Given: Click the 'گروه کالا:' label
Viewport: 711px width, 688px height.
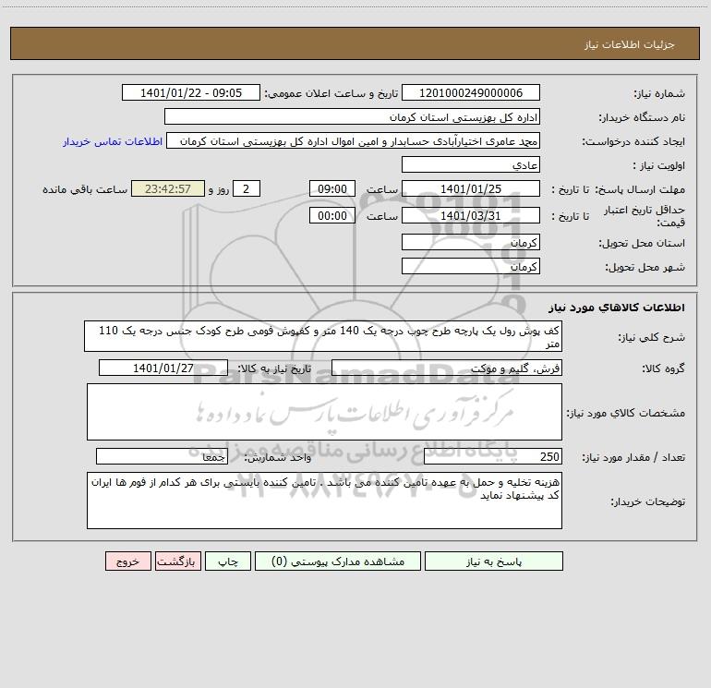Looking at the screenshot, I should pyautogui.click(x=664, y=368).
